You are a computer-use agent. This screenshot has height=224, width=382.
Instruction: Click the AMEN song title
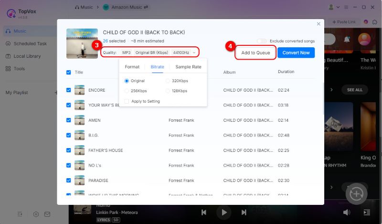pos(94,120)
